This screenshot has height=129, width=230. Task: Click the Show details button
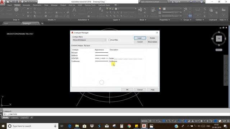point(152,42)
